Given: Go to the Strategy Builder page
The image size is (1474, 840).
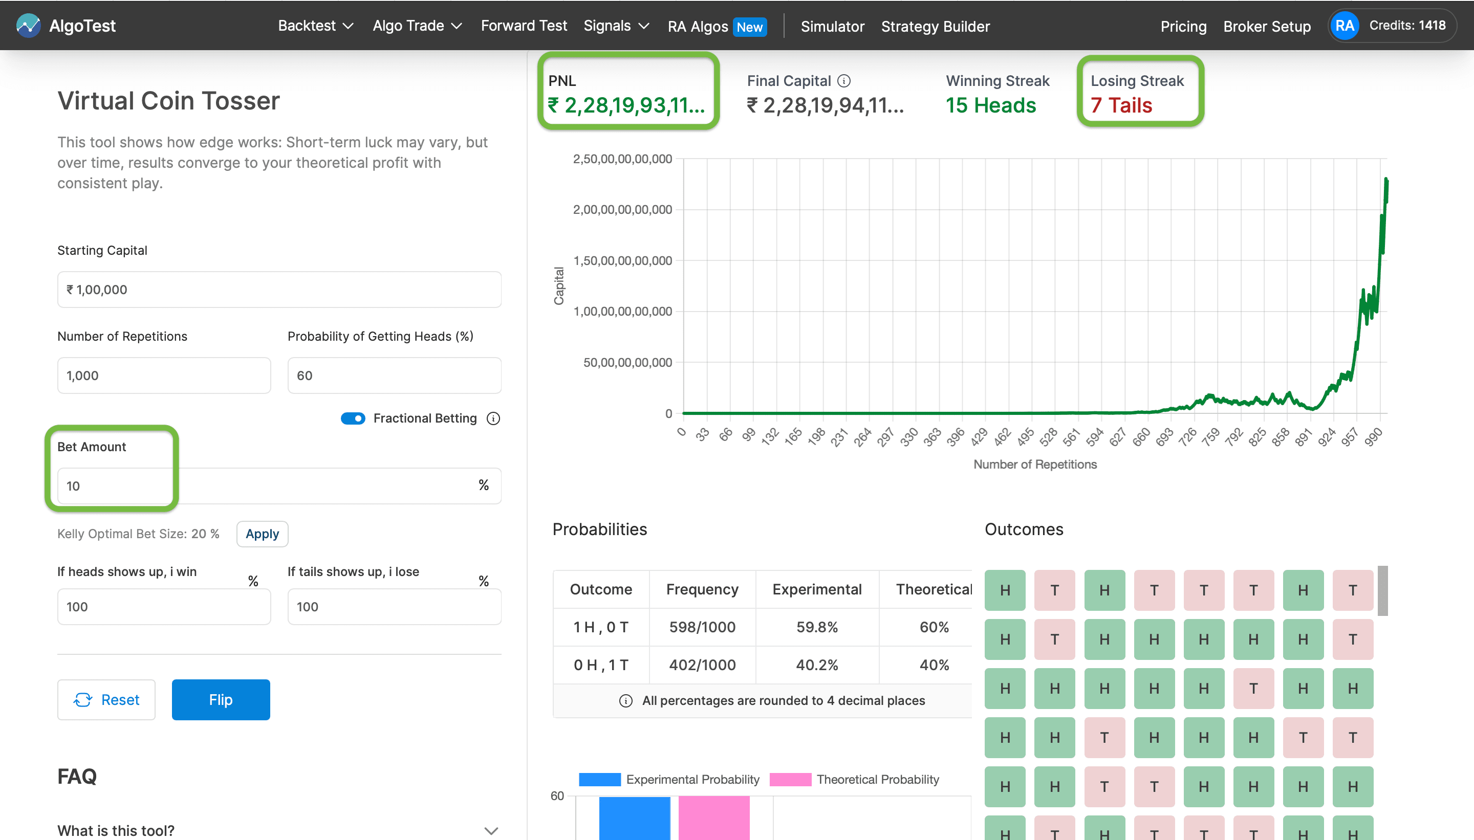Looking at the screenshot, I should [935, 27].
